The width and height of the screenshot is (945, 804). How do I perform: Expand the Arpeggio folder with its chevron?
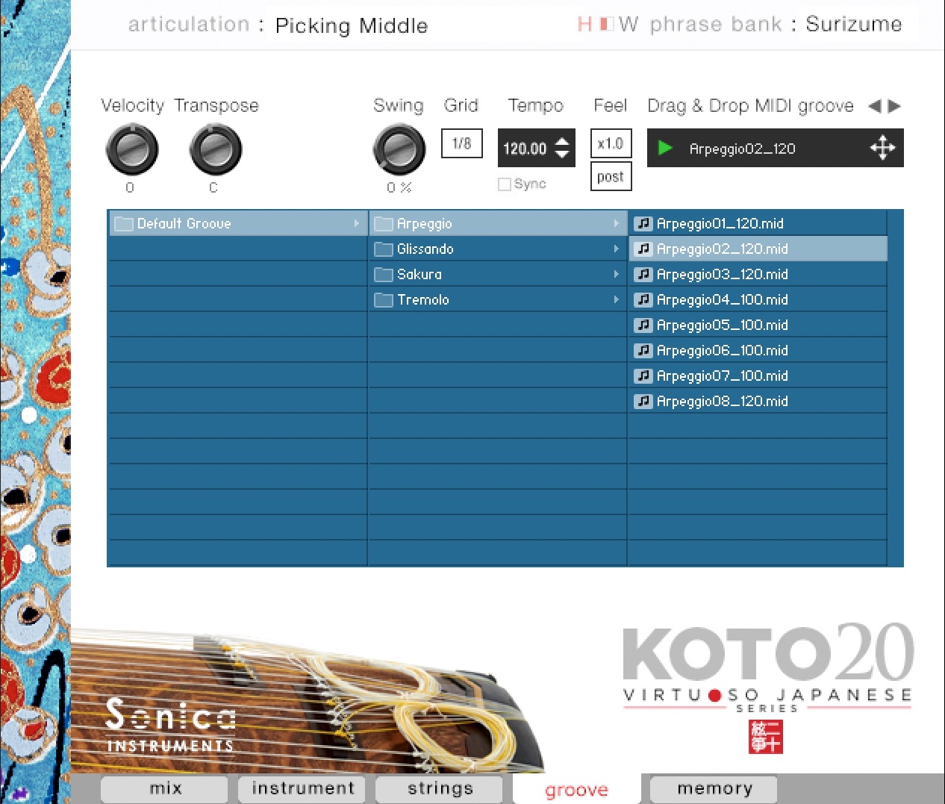[617, 223]
